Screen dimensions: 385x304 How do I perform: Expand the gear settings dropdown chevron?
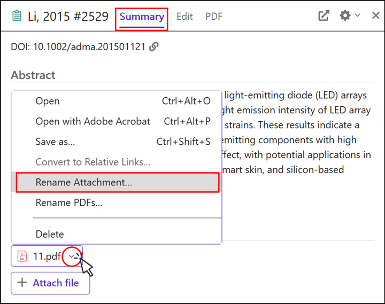click(x=357, y=16)
